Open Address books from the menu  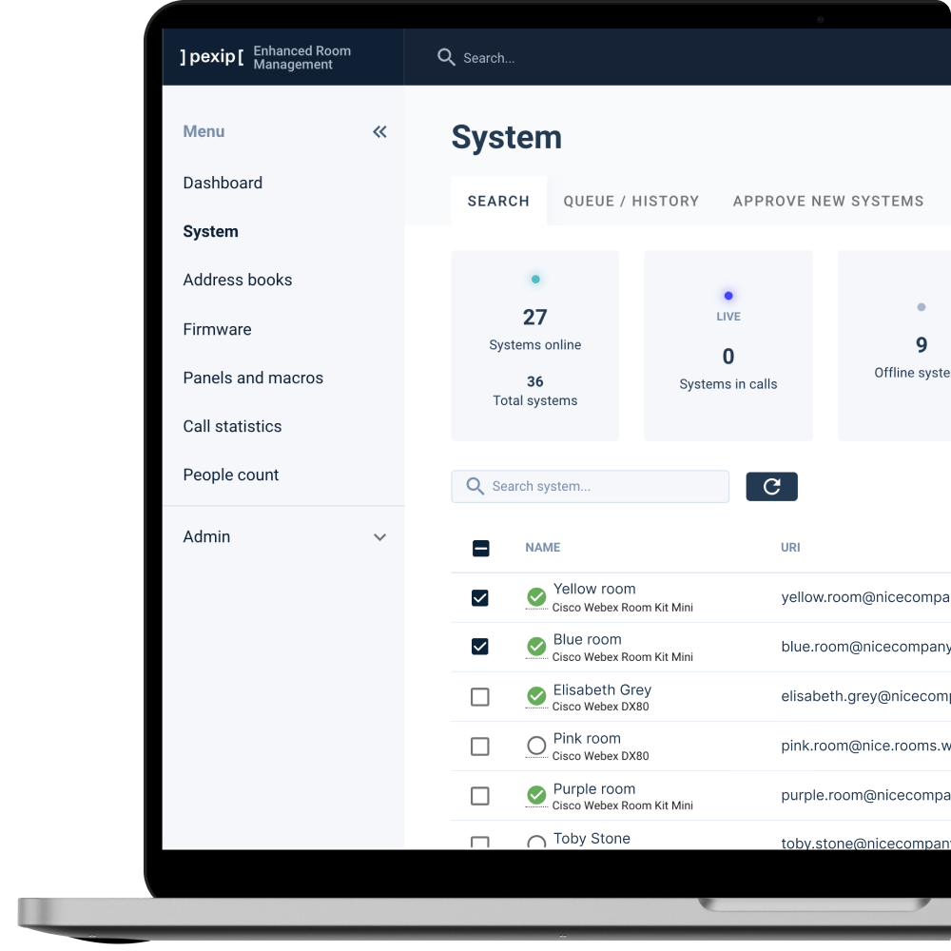coord(238,281)
